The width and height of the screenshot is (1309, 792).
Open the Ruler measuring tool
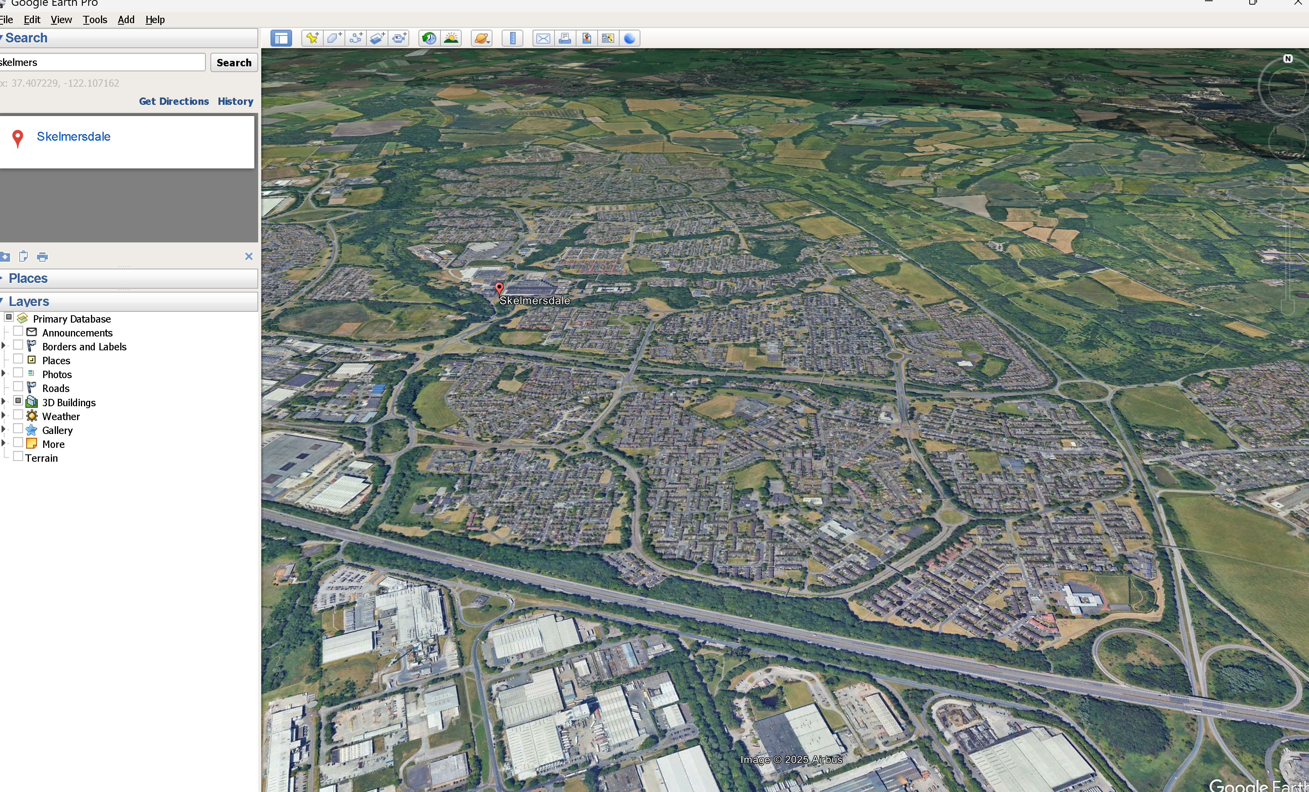point(512,38)
